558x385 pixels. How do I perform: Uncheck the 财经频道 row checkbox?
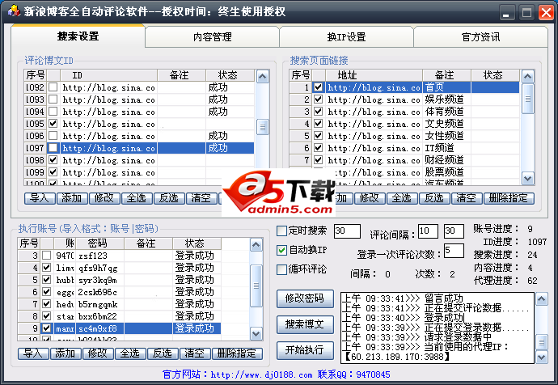point(318,160)
